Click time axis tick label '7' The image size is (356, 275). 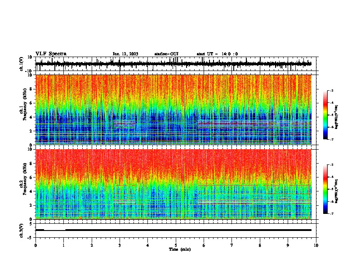(232, 245)
